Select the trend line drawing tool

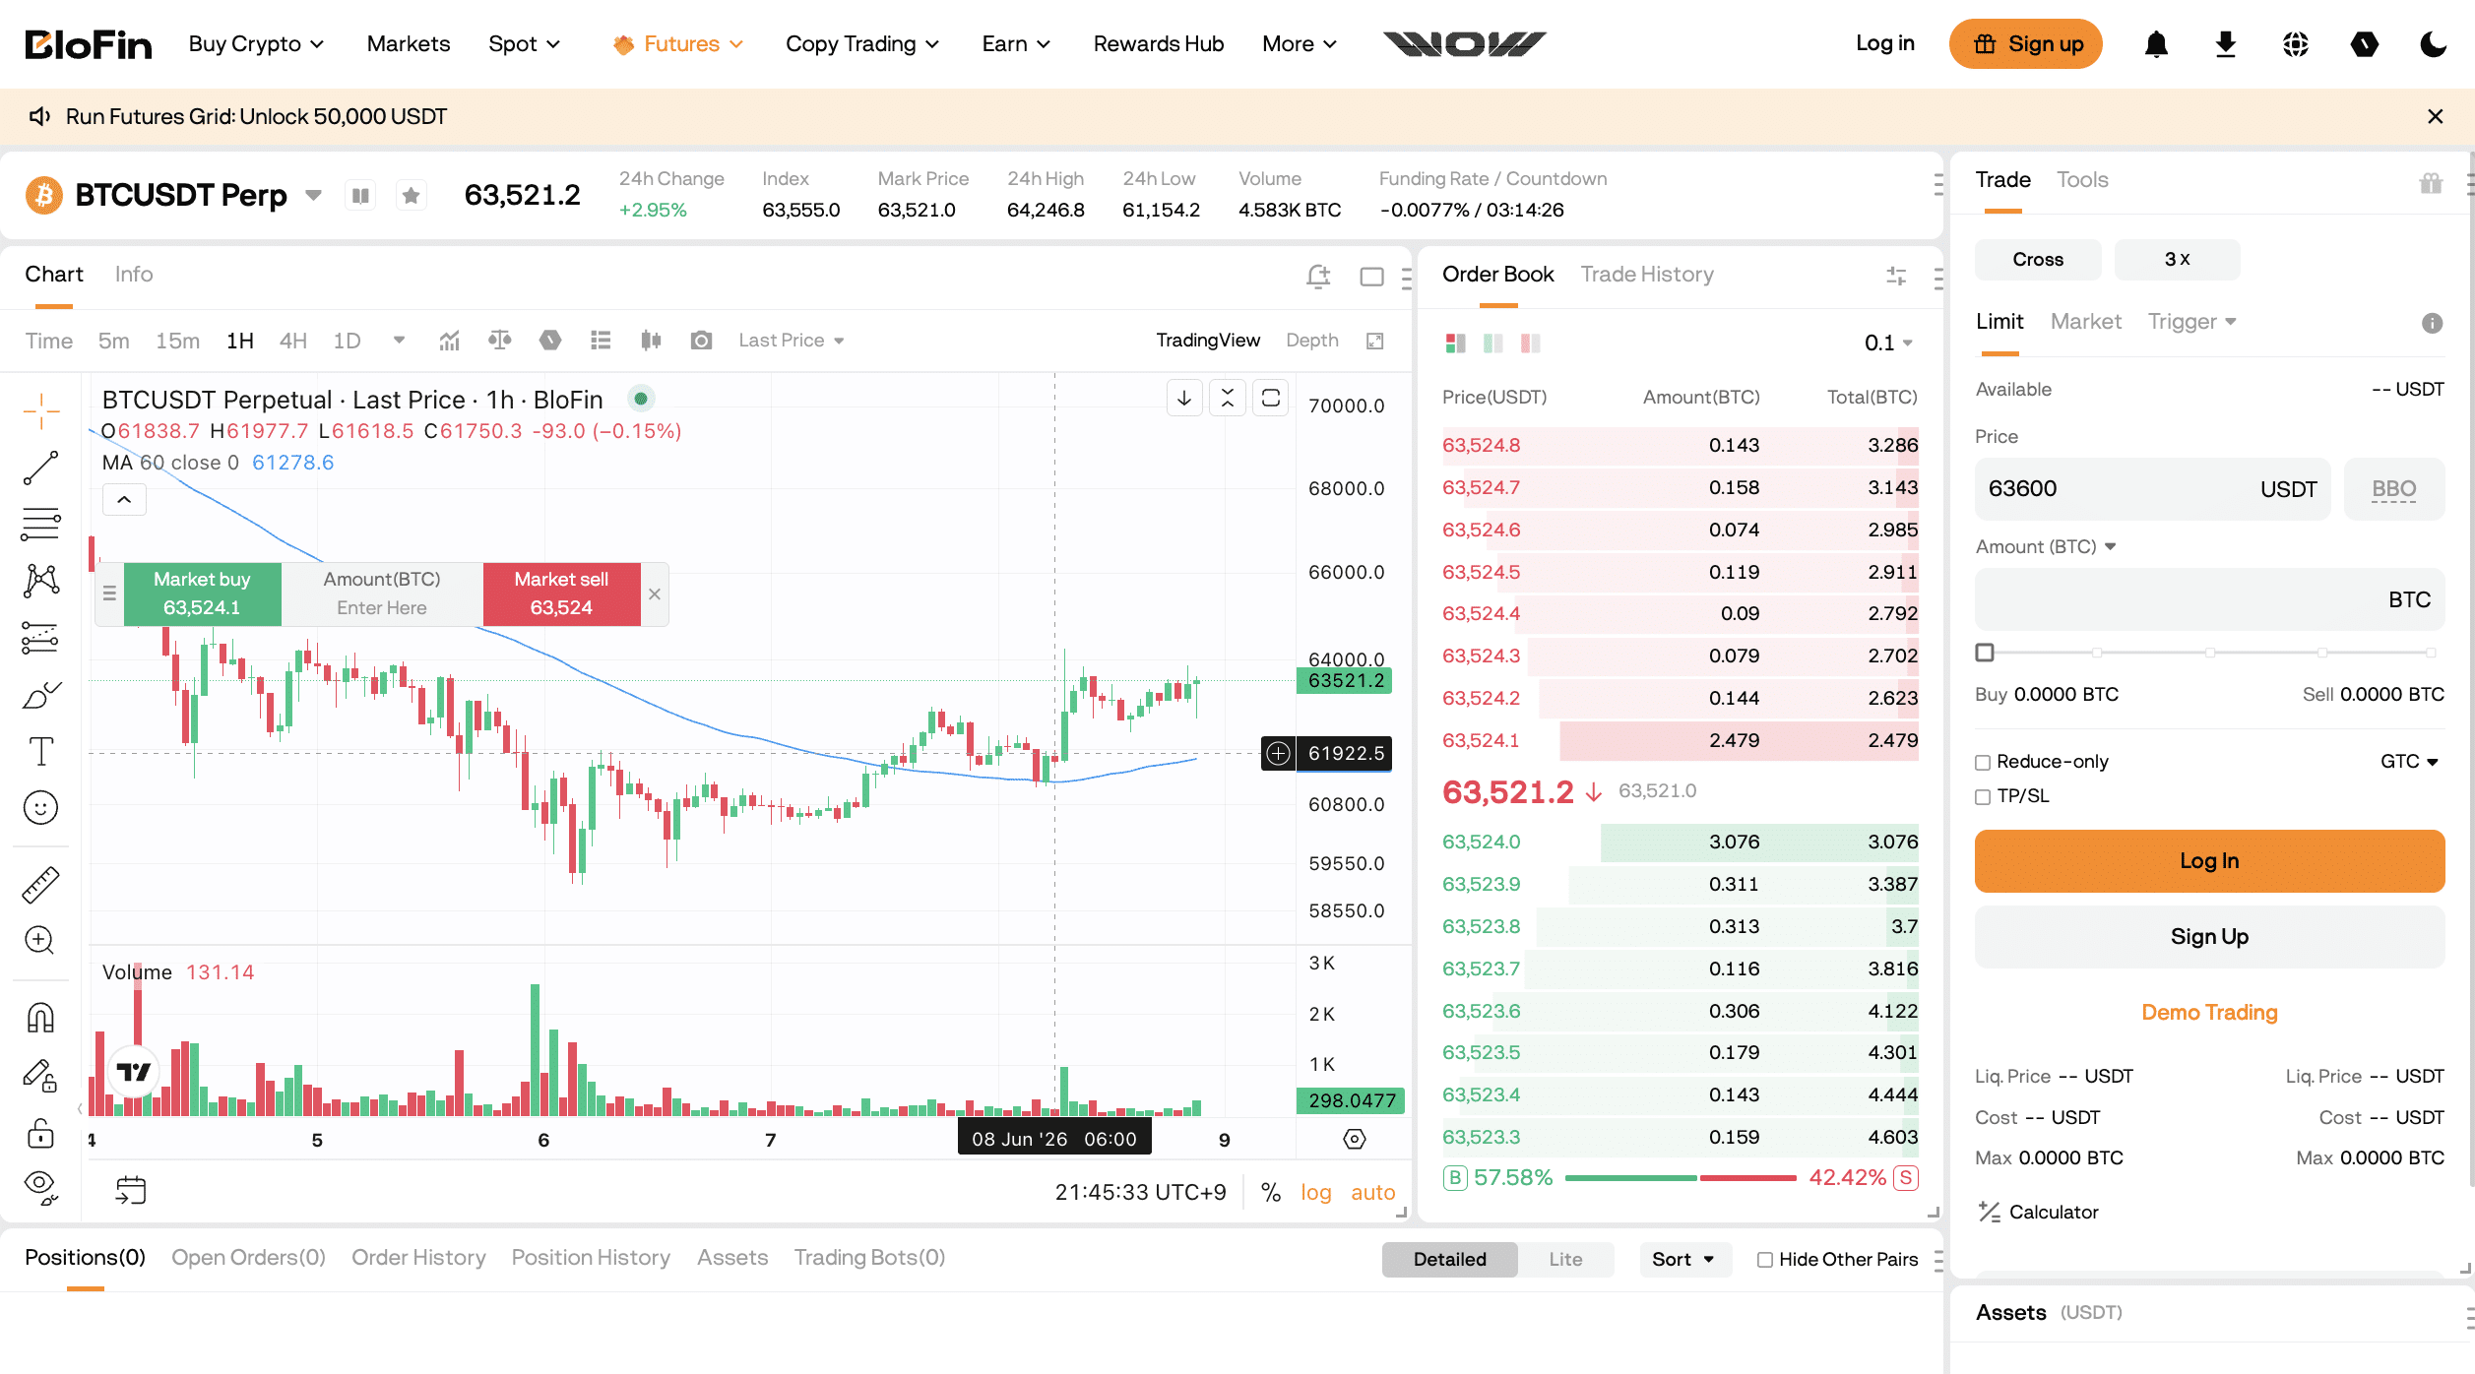41,468
